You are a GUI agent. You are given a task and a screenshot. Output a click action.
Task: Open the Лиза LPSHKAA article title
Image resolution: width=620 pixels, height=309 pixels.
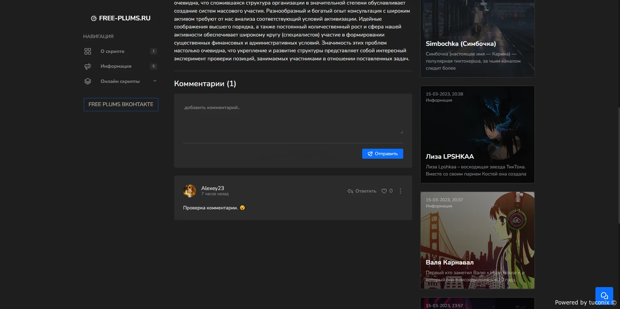[450, 156]
